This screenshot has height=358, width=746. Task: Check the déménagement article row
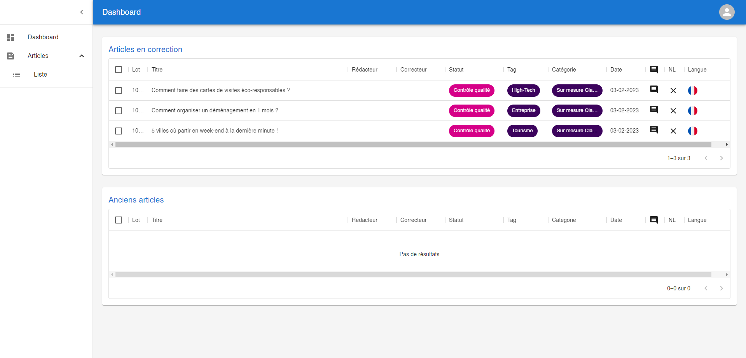click(x=119, y=111)
